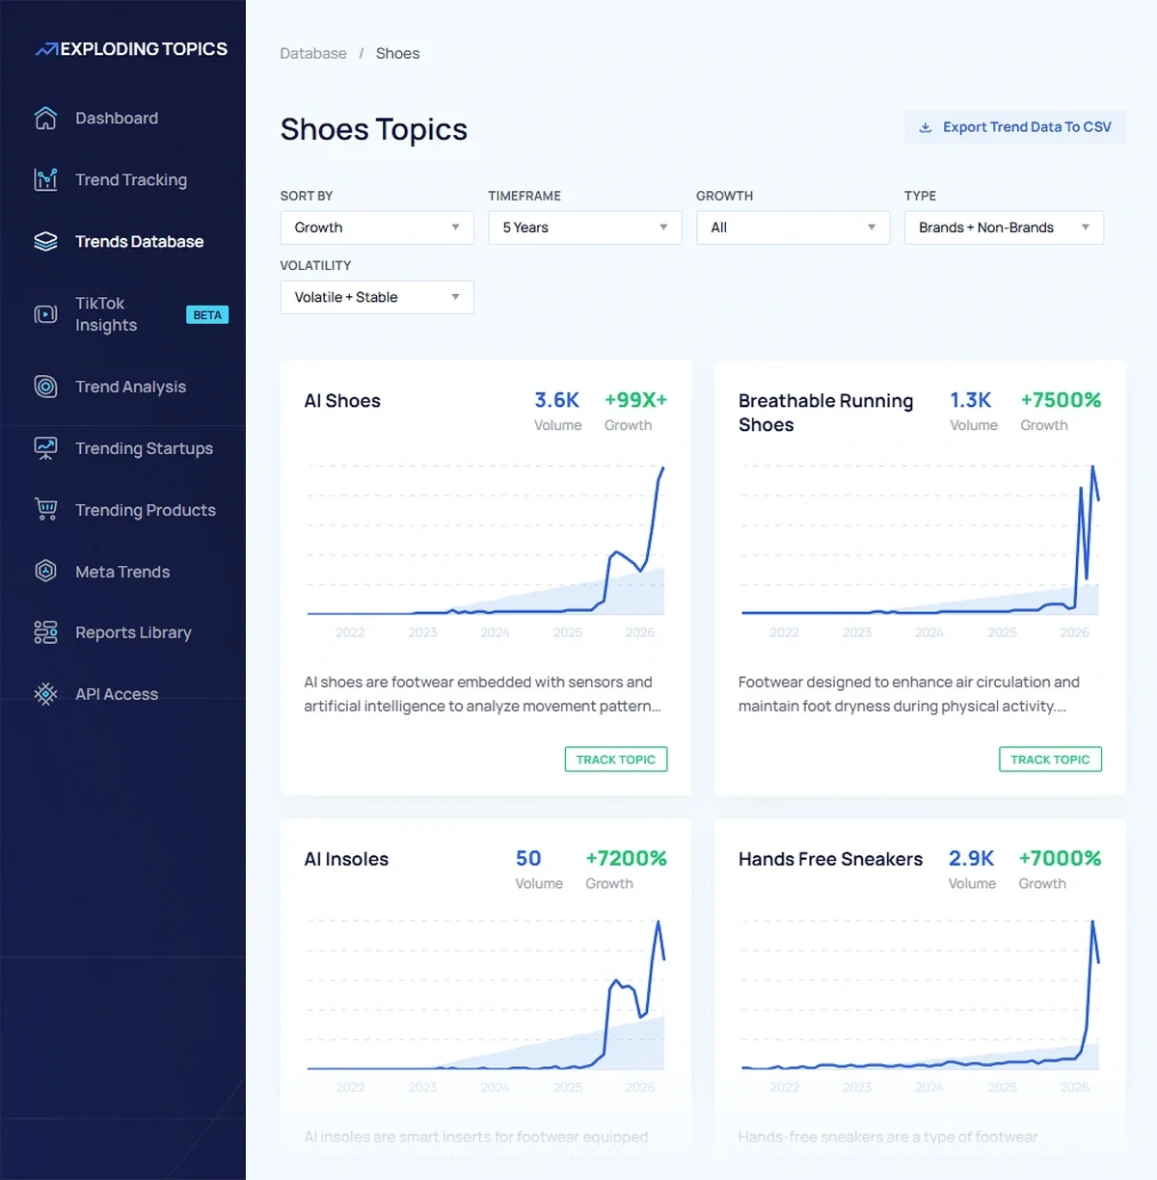Go to Meta Trends

122,572
